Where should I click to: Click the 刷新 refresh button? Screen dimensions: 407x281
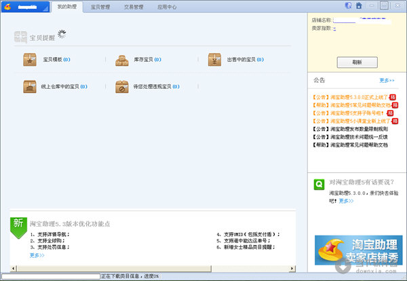pos(357,62)
